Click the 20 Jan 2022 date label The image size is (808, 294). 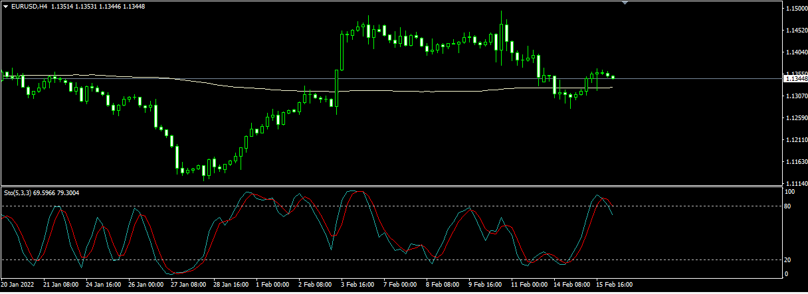[x=18, y=285]
